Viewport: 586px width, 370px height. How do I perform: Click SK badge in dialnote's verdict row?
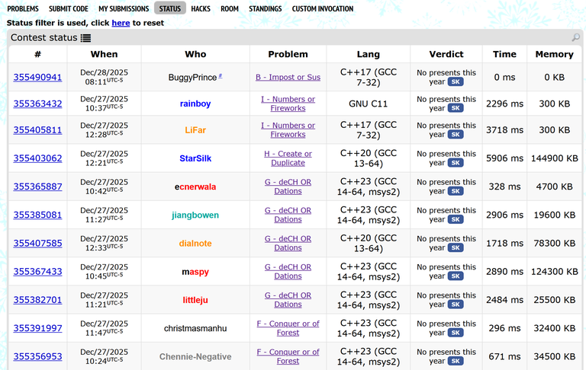(456, 247)
